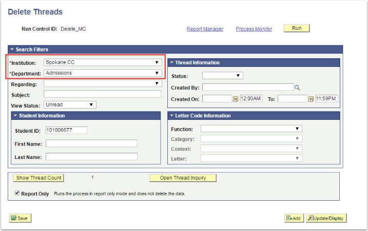
Task: Click into the Subject text field
Action: click(x=102, y=94)
